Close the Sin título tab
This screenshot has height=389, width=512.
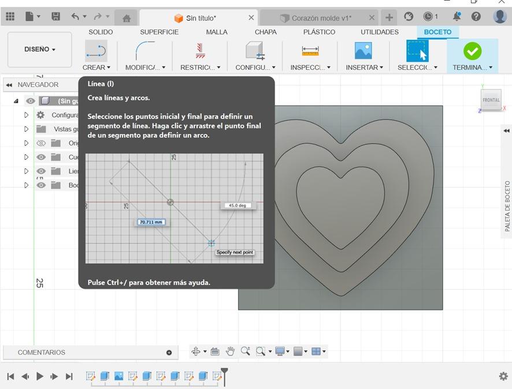click(x=251, y=18)
